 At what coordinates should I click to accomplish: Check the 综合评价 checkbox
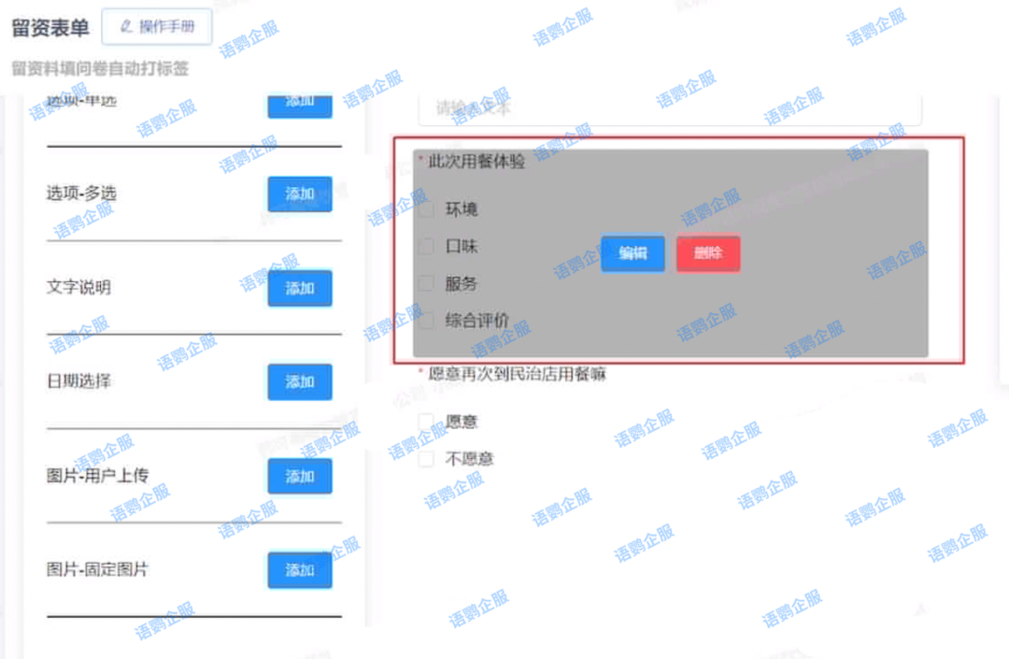(425, 320)
